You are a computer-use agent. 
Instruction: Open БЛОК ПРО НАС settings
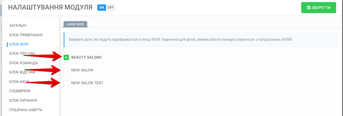pos(22,54)
